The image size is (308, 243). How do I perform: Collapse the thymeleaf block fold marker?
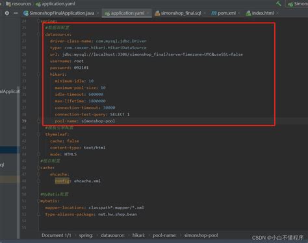point(38,134)
